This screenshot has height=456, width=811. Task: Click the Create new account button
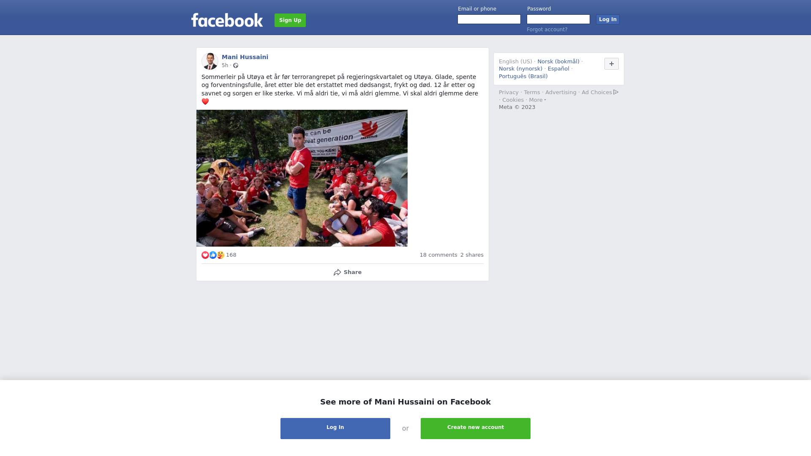coord(476,429)
